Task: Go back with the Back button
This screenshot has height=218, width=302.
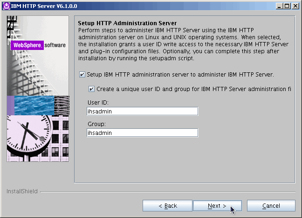Action: (x=167, y=206)
